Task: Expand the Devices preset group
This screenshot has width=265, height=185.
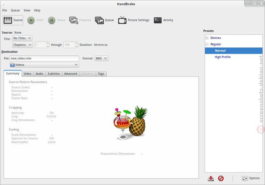Action: pos(207,38)
